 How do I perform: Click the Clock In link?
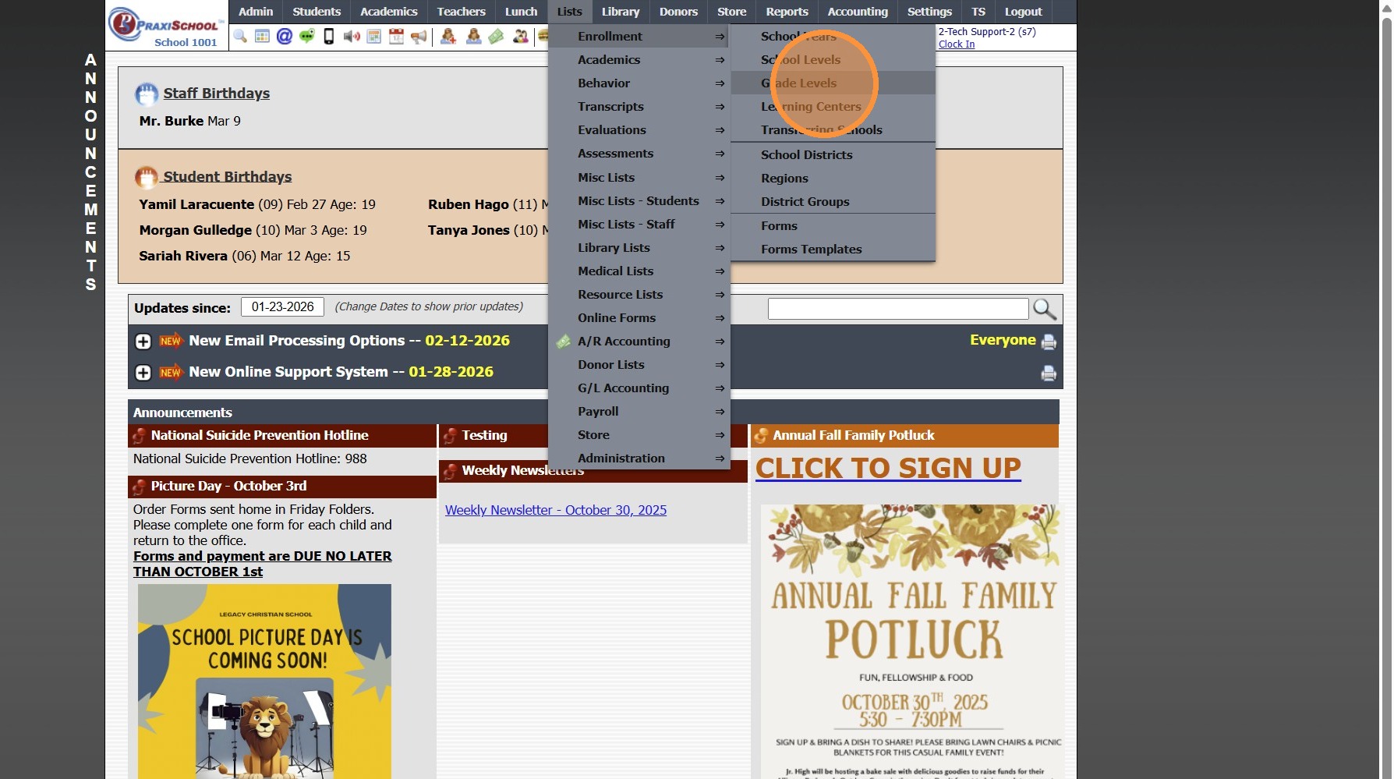click(x=957, y=44)
